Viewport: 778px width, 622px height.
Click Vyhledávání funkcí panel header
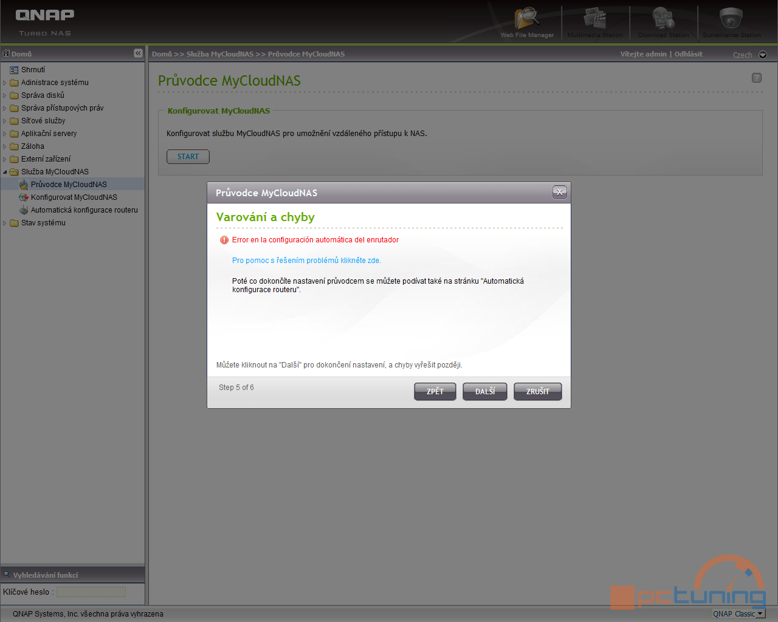(72, 575)
